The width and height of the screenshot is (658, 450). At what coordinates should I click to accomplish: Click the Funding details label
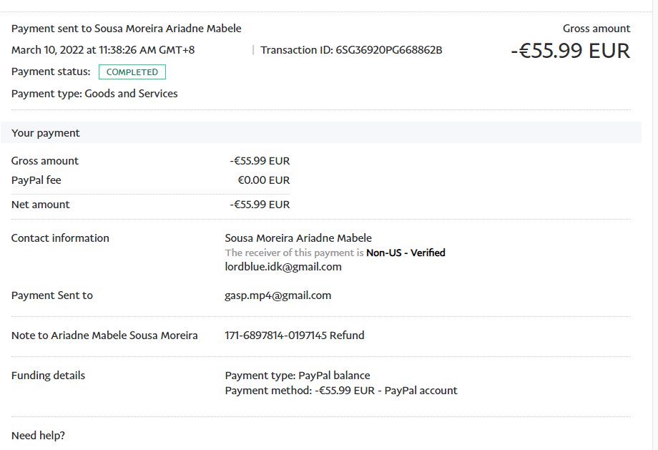[x=48, y=376]
